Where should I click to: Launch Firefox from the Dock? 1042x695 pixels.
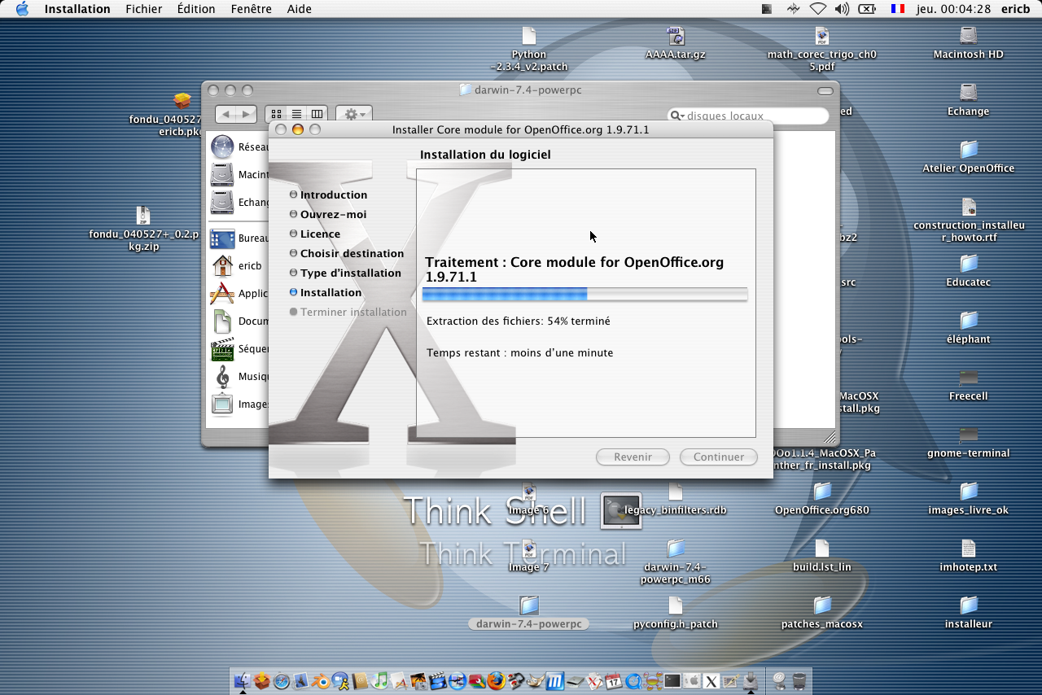tap(497, 680)
